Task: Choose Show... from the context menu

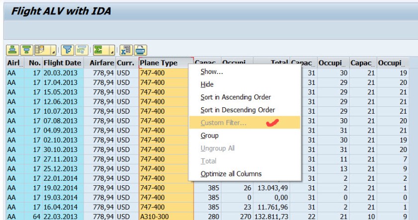Action: (245, 72)
